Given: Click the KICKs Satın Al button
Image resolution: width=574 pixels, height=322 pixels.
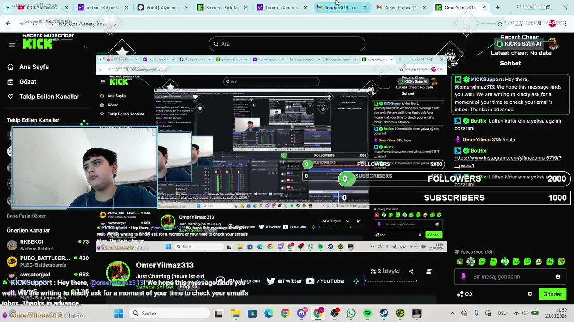Looking at the screenshot, I should (x=518, y=44).
